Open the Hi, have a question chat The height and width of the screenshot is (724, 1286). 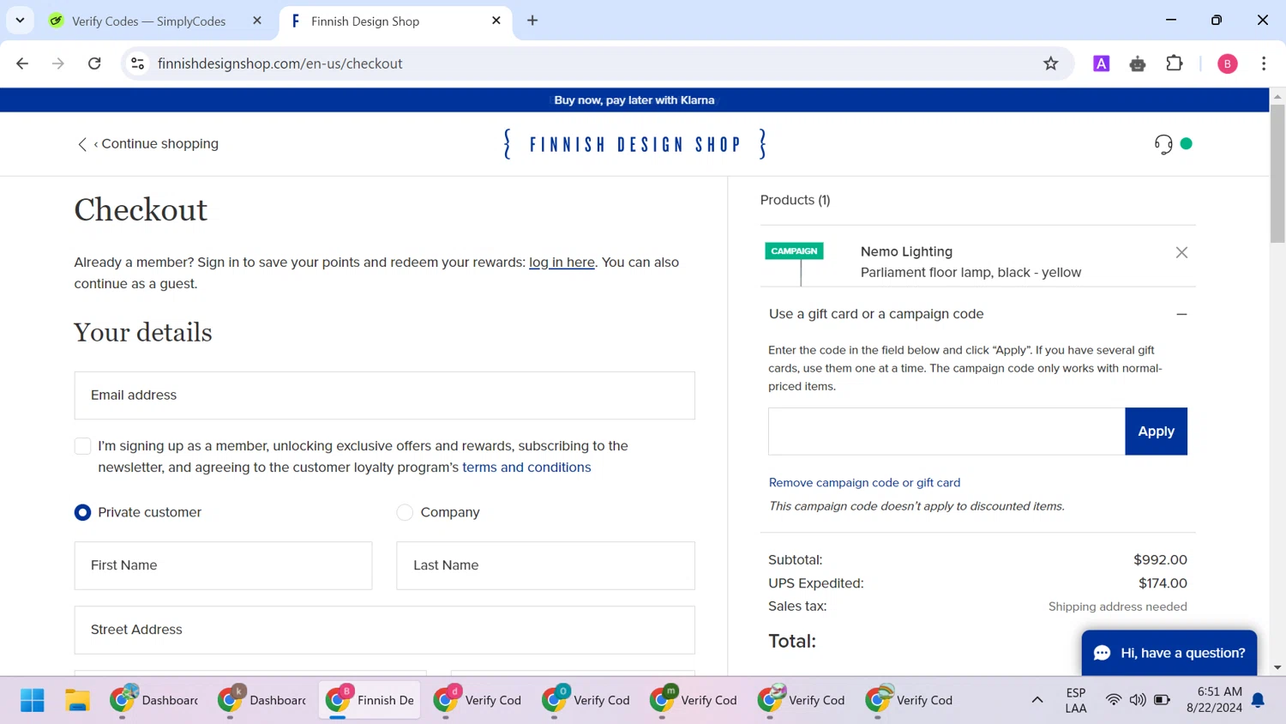click(1169, 653)
